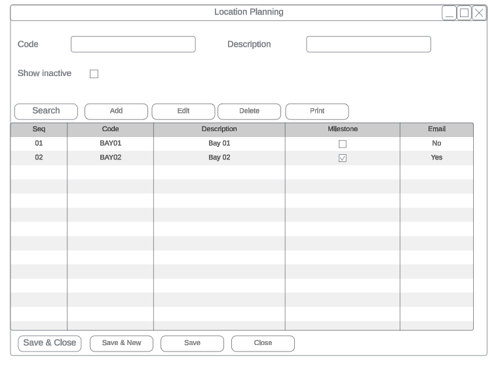Click the Print button

[x=317, y=111]
